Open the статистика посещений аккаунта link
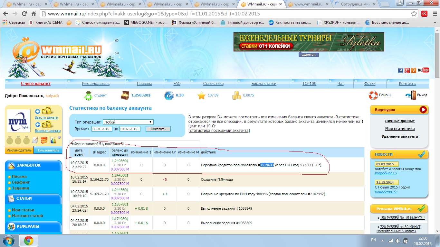Viewport: 440px width, 247px height. [x=219, y=131]
